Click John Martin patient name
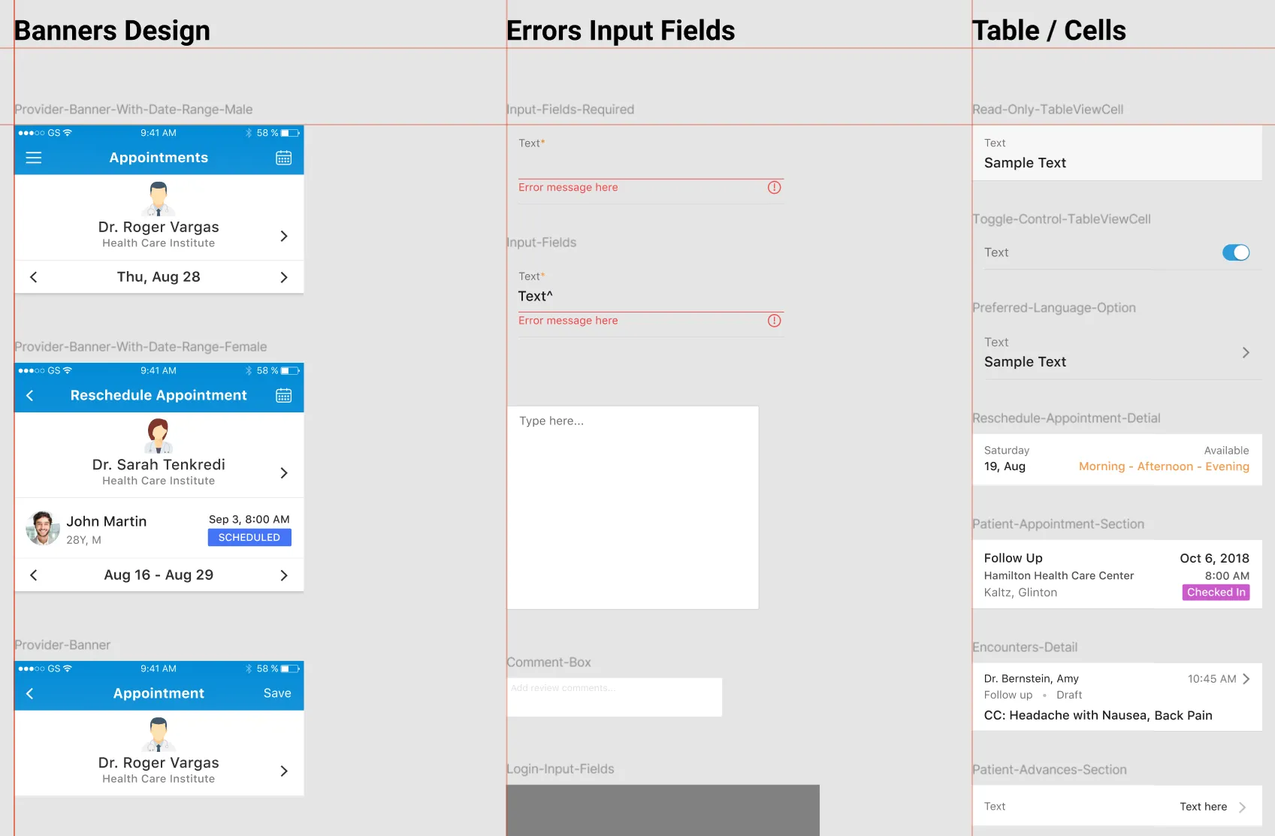 point(107,521)
